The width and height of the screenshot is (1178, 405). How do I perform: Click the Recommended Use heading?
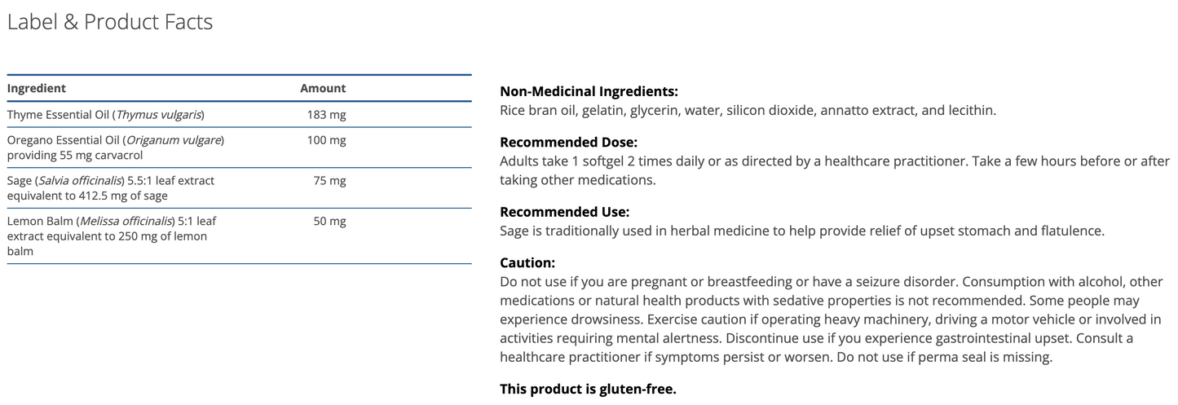point(564,212)
